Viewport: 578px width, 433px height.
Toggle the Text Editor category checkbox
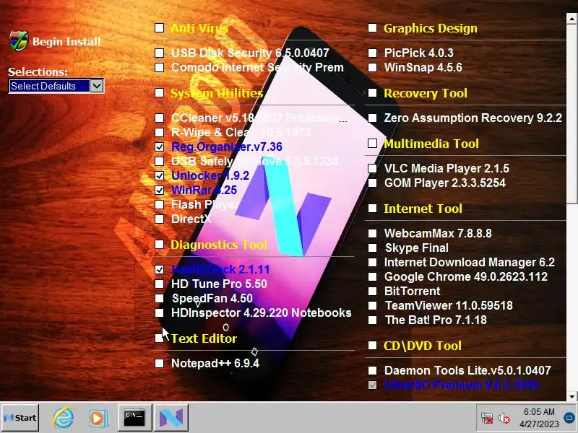pyautogui.click(x=159, y=338)
